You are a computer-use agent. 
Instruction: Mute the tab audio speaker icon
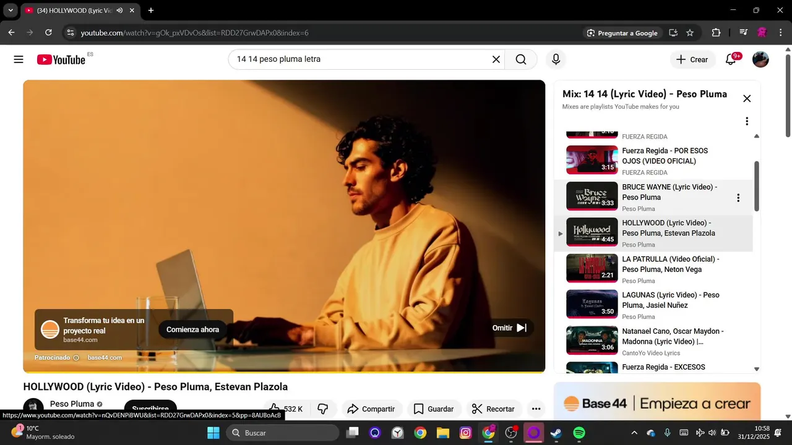(x=119, y=11)
